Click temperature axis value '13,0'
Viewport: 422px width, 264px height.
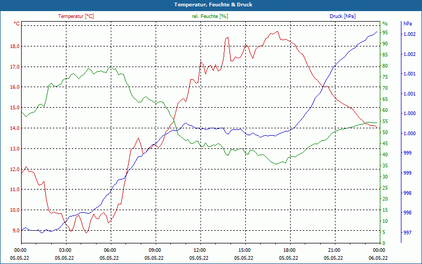pos(15,149)
